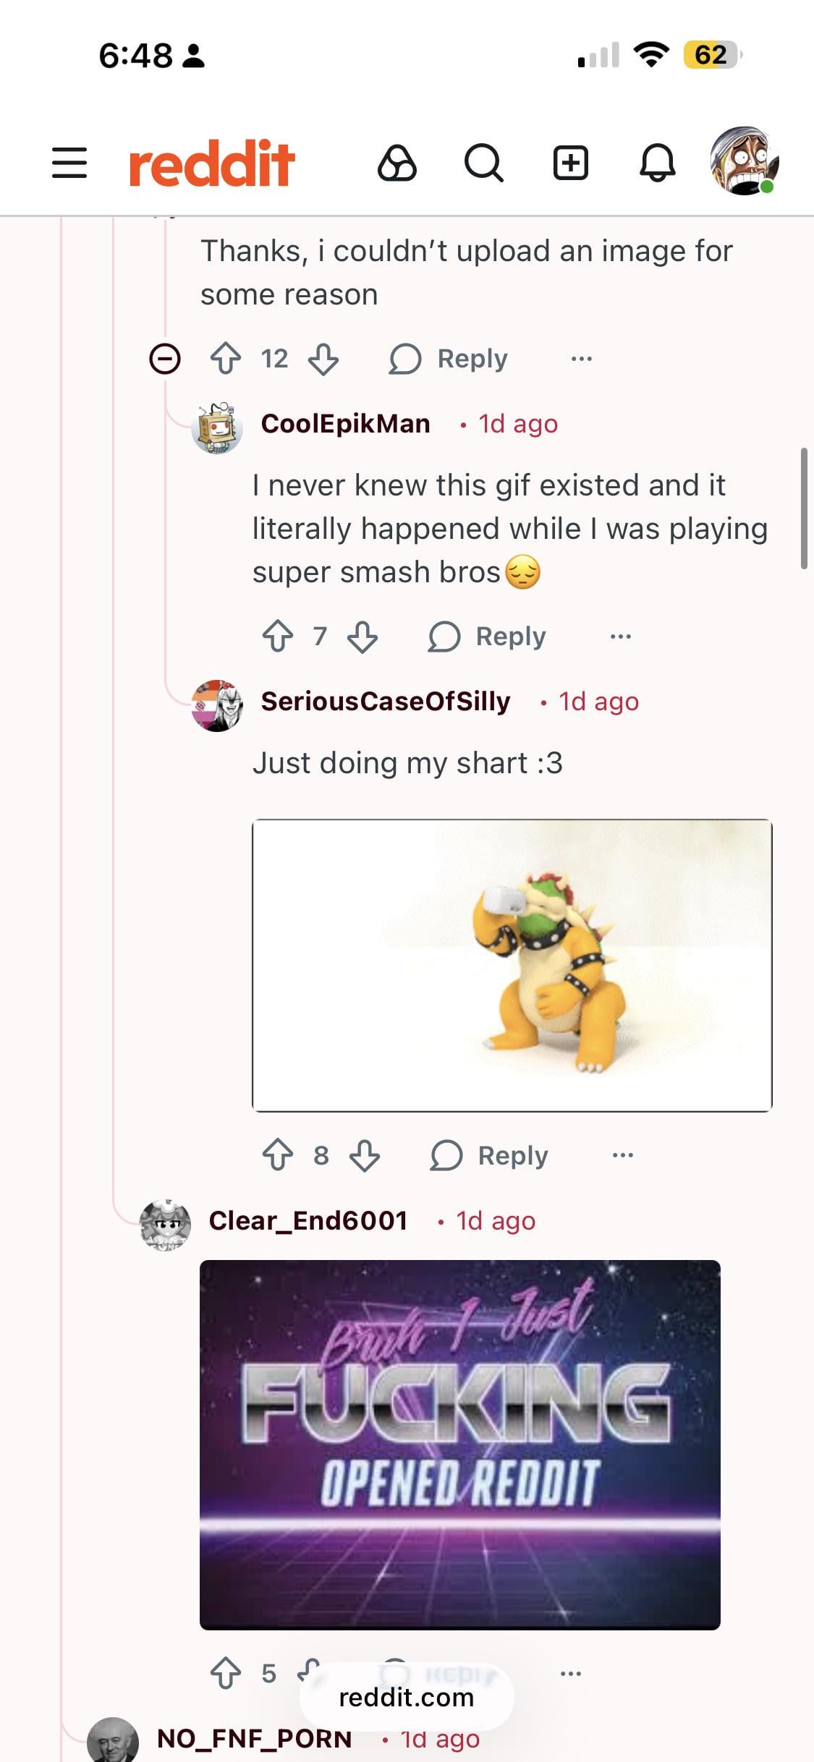Tap the create post plus icon
814x1762 pixels.
tap(571, 162)
